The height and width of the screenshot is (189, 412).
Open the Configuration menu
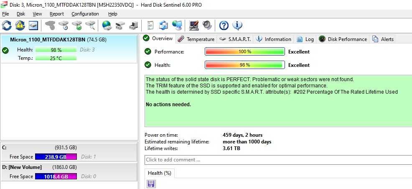coord(85,14)
